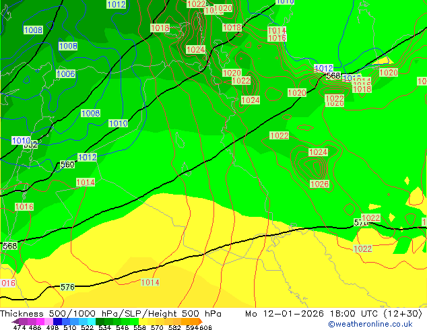The image size is (427, 330).
Task: Click the blue '1012' label beside the '560' label
Action: (x=87, y=157)
